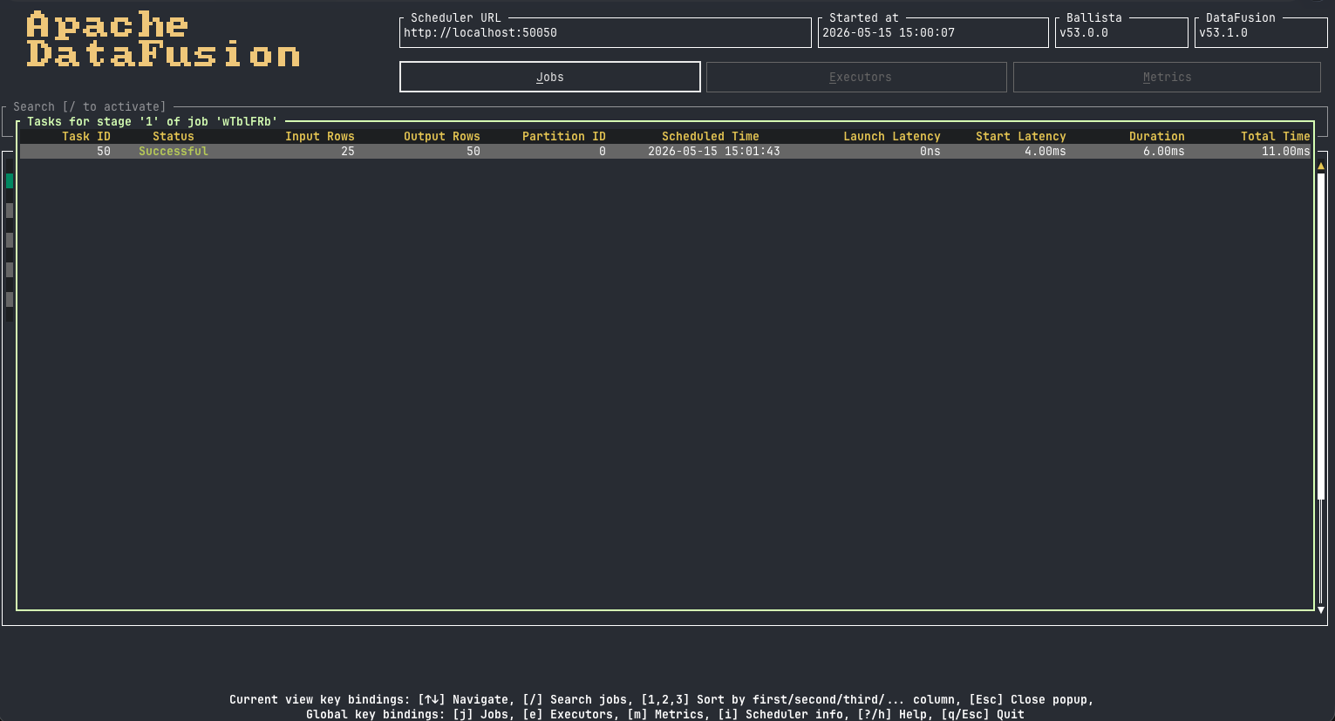Click the vertical scrollbar thumb
Image resolution: width=1335 pixels, height=721 pixels.
coord(1321,337)
